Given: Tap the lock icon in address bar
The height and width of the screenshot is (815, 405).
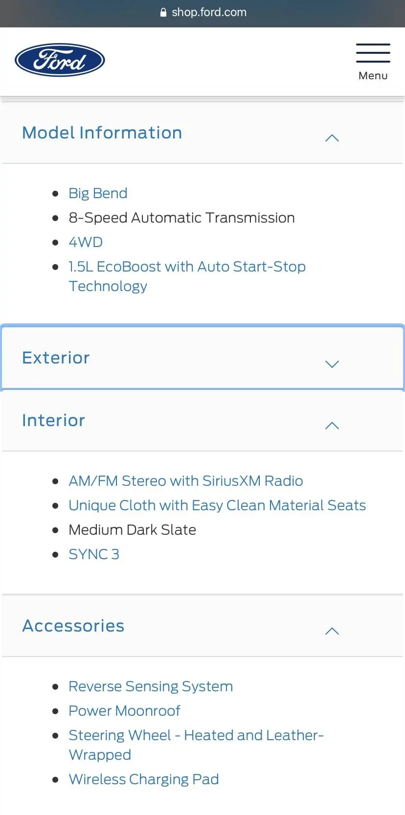Looking at the screenshot, I should tap(163, 13).
